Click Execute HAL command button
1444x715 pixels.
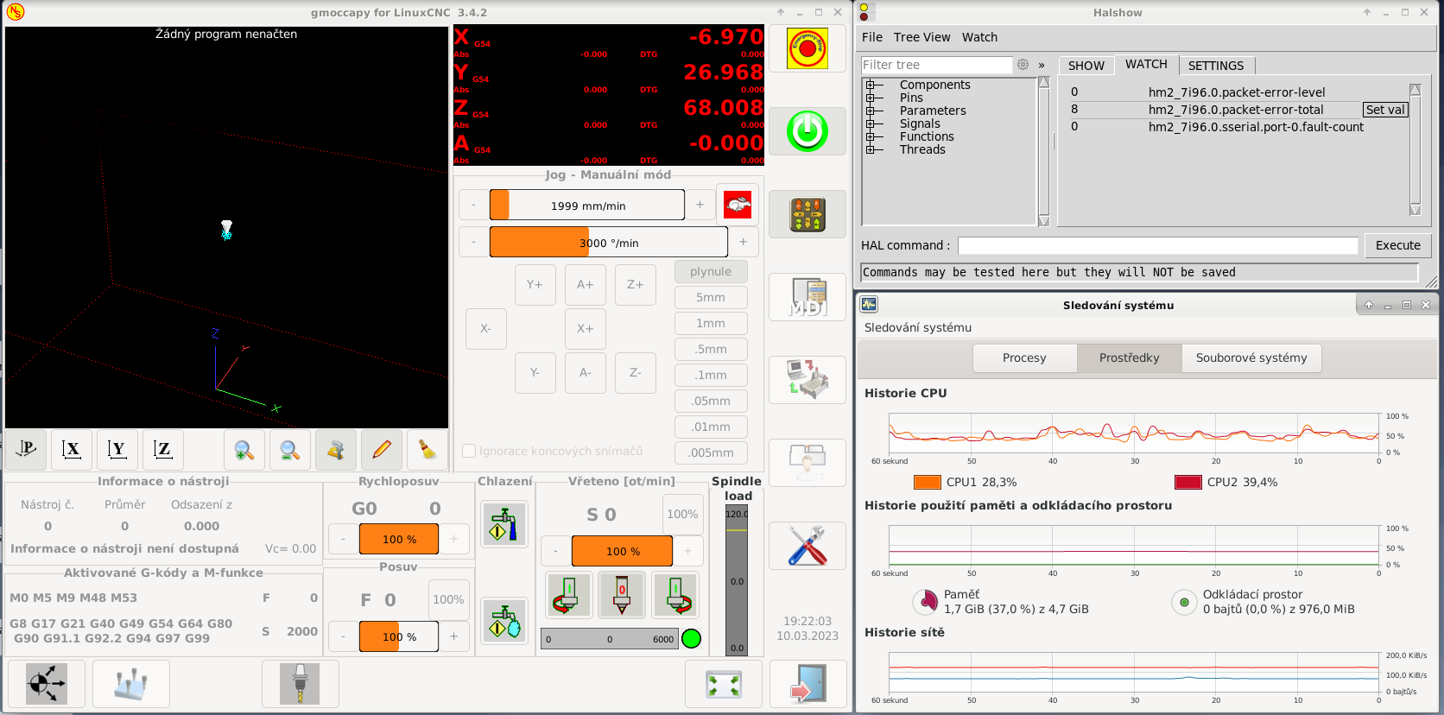tap(1397, 245)
